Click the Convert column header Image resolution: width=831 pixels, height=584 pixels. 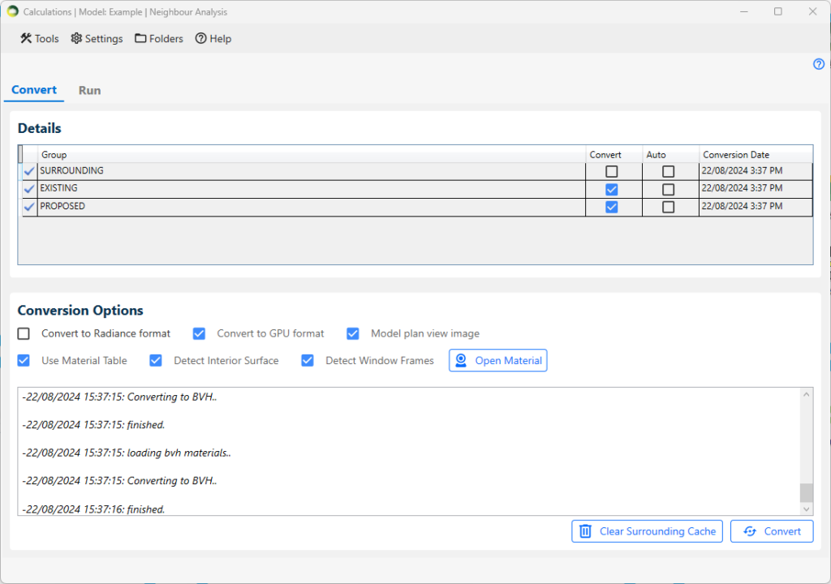pyautogui.click(x=614, y=155)
